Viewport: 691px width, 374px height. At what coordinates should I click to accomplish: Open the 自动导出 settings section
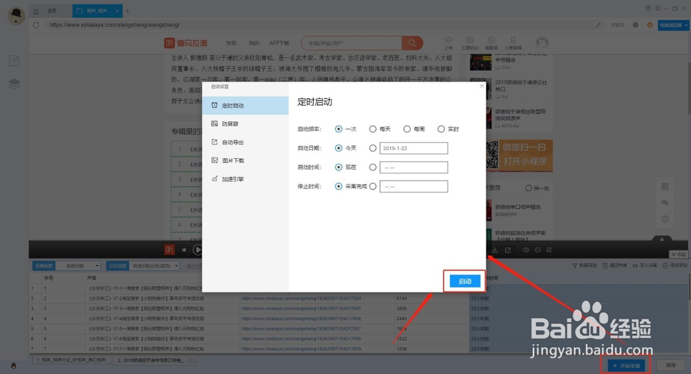click(x=245, y=142)
